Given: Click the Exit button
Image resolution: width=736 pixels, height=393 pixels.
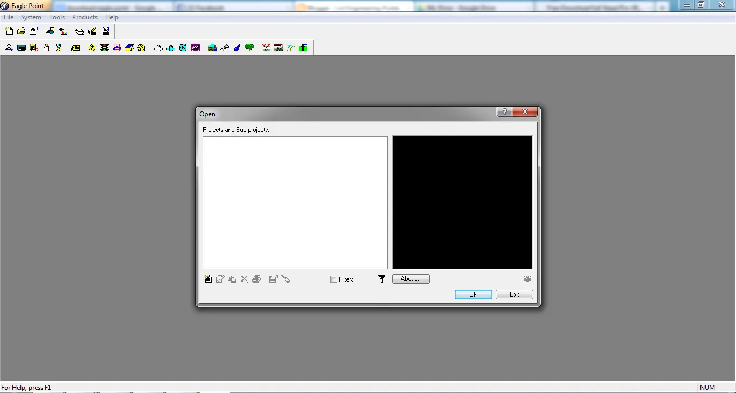Looking at the screenshot, I should click(515, 294).
